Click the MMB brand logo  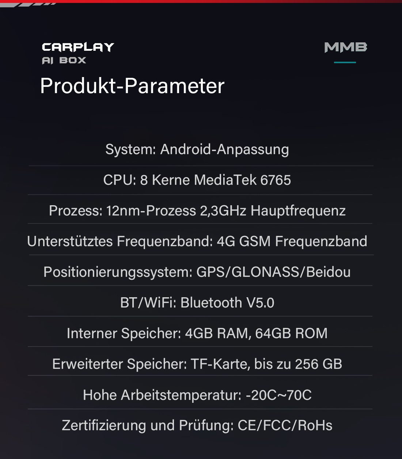[345, 47]
